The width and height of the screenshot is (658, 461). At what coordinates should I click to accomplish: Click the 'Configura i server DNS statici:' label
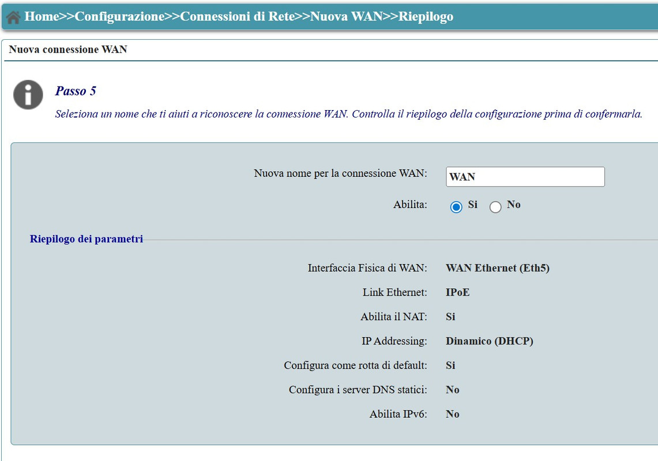pos(358,390)
